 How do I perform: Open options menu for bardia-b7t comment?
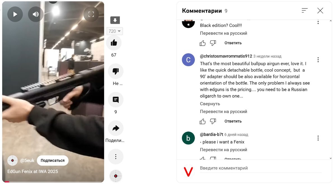click(318, 138)
